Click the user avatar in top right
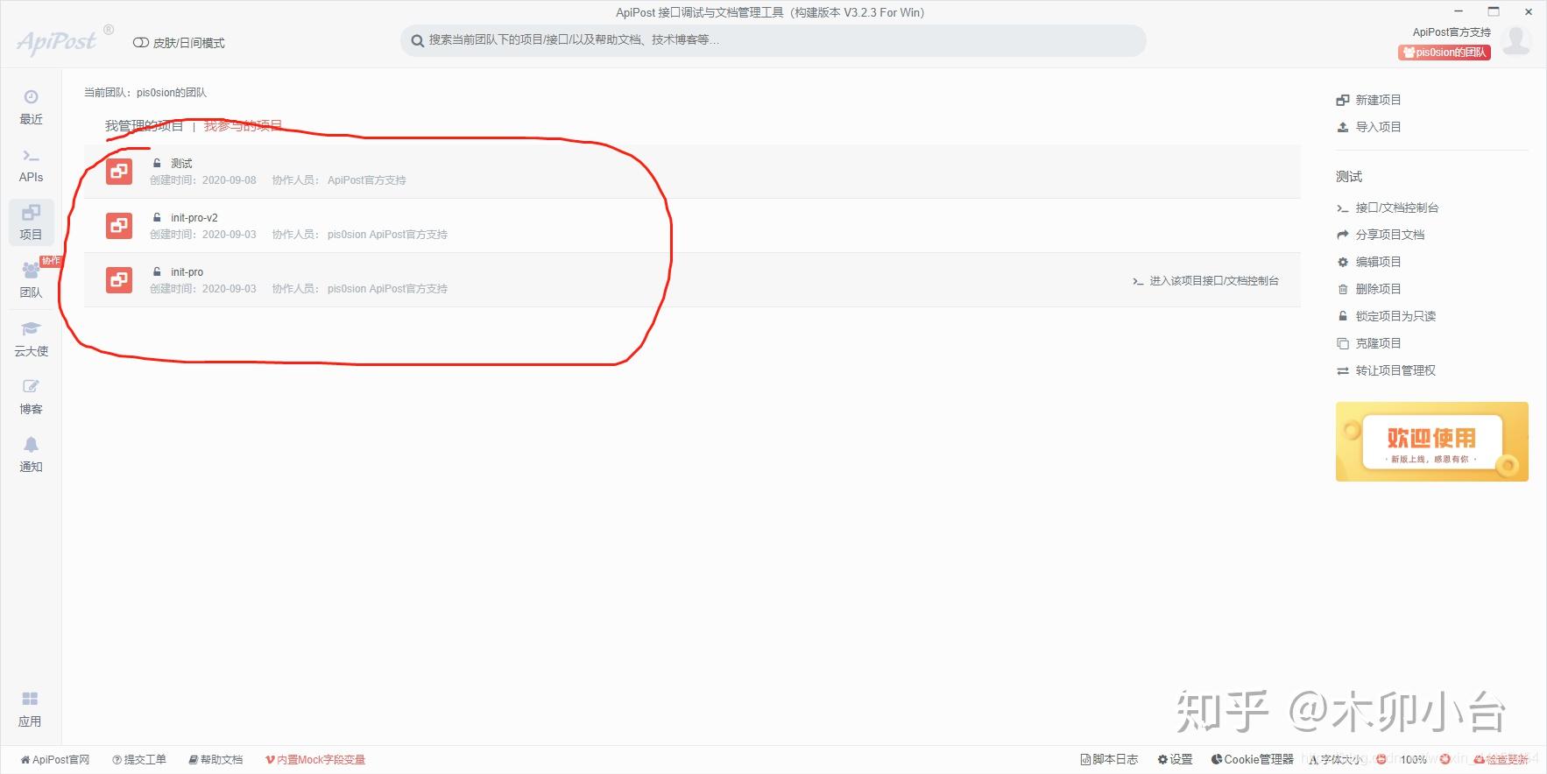 pyautogui.click(x=1515, y=40)
